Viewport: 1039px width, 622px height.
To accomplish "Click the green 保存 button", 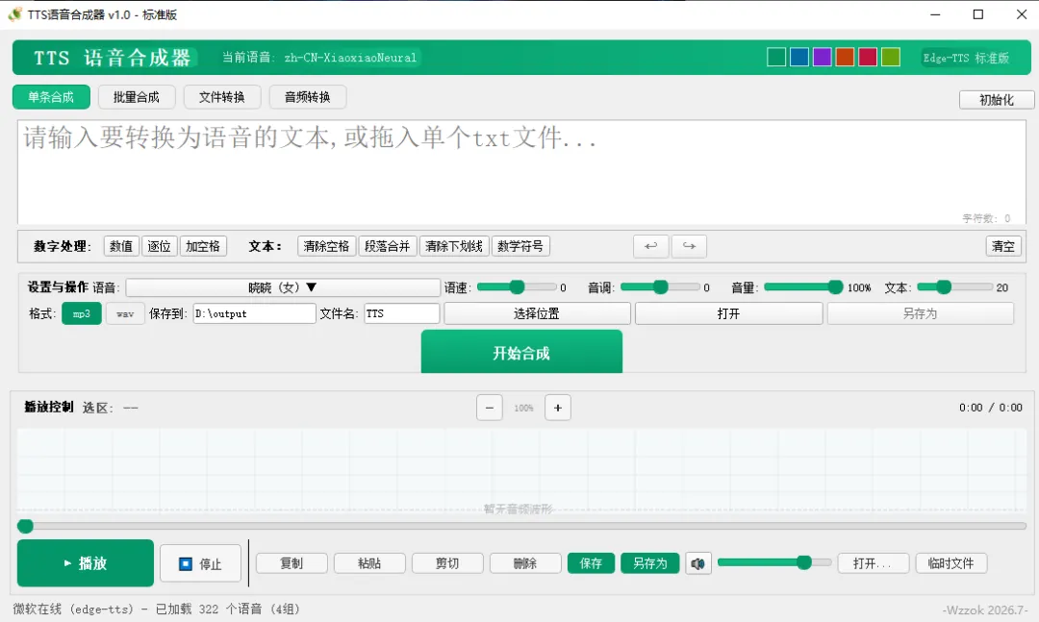I will pyautogui.click(x=591, y=563).
